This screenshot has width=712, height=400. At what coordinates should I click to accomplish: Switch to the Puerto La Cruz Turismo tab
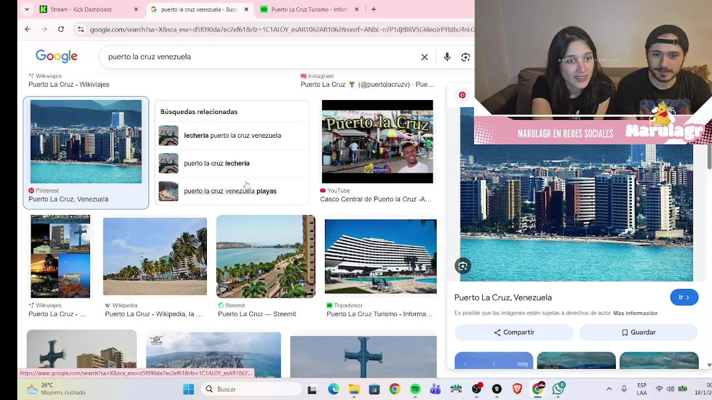click(309, 9)
